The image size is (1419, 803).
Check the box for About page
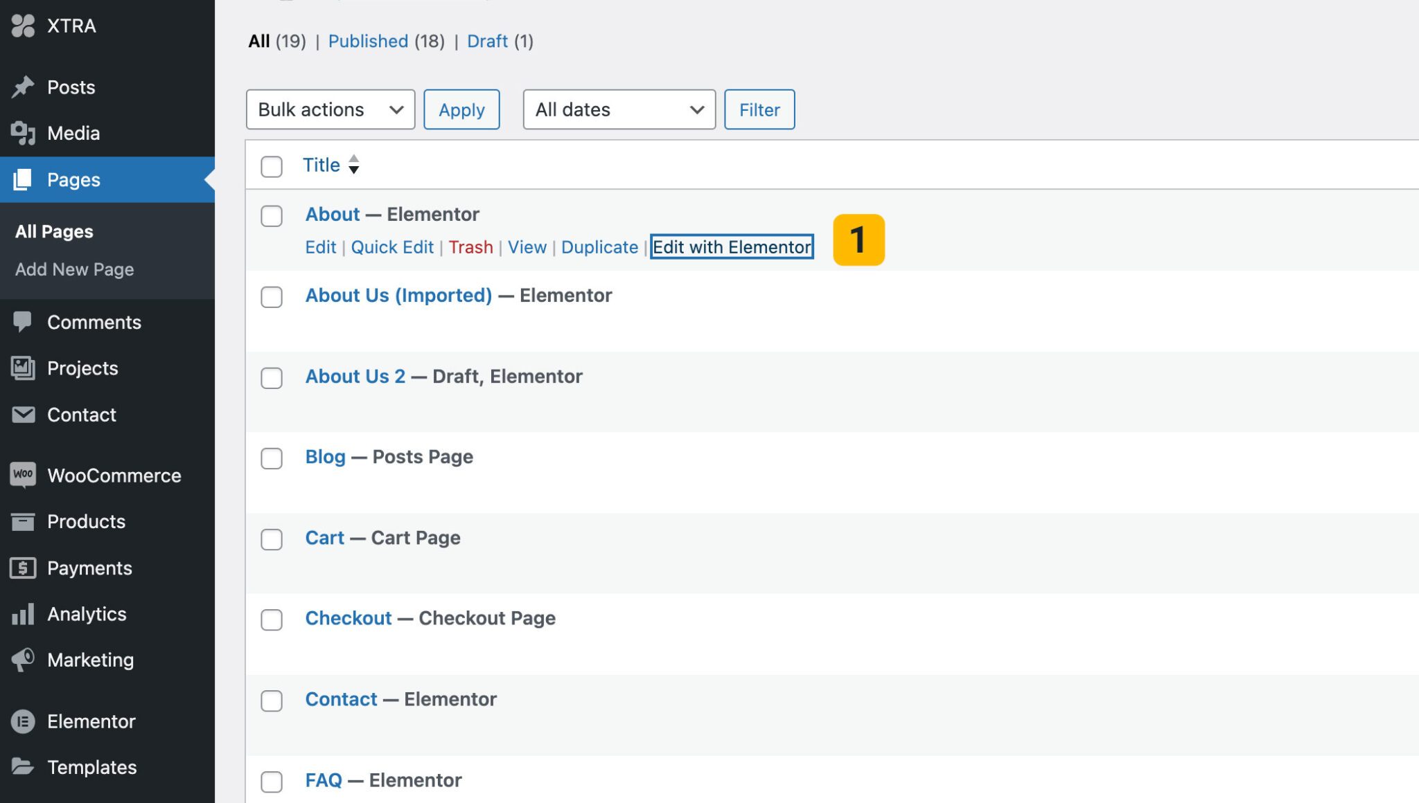click(x=272, y=216)
